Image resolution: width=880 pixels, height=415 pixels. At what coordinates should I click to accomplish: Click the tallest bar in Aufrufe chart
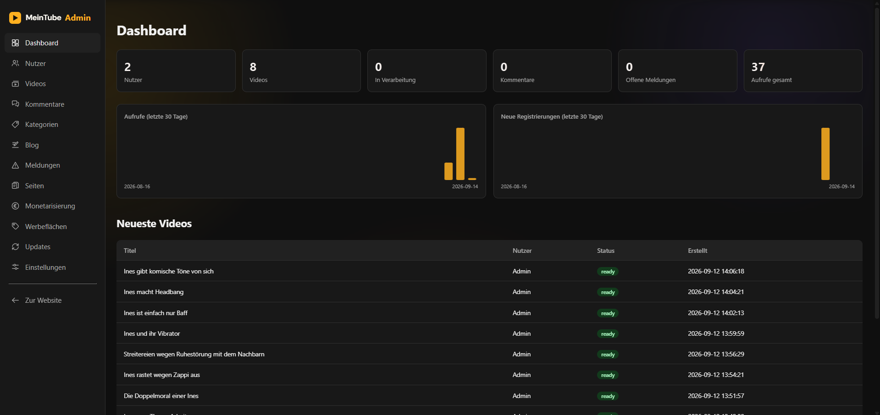[x=460, y=154]
